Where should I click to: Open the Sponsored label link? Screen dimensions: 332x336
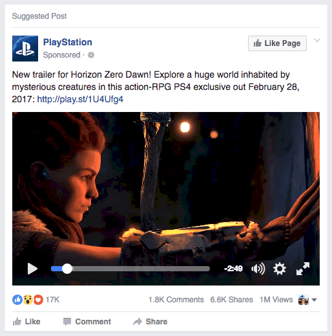pyautogui.click(x=61, y=55)
